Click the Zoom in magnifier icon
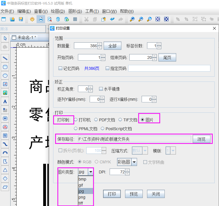Viewport: 219px width, 206px height. pyautogui.click(x=132, y=19)
